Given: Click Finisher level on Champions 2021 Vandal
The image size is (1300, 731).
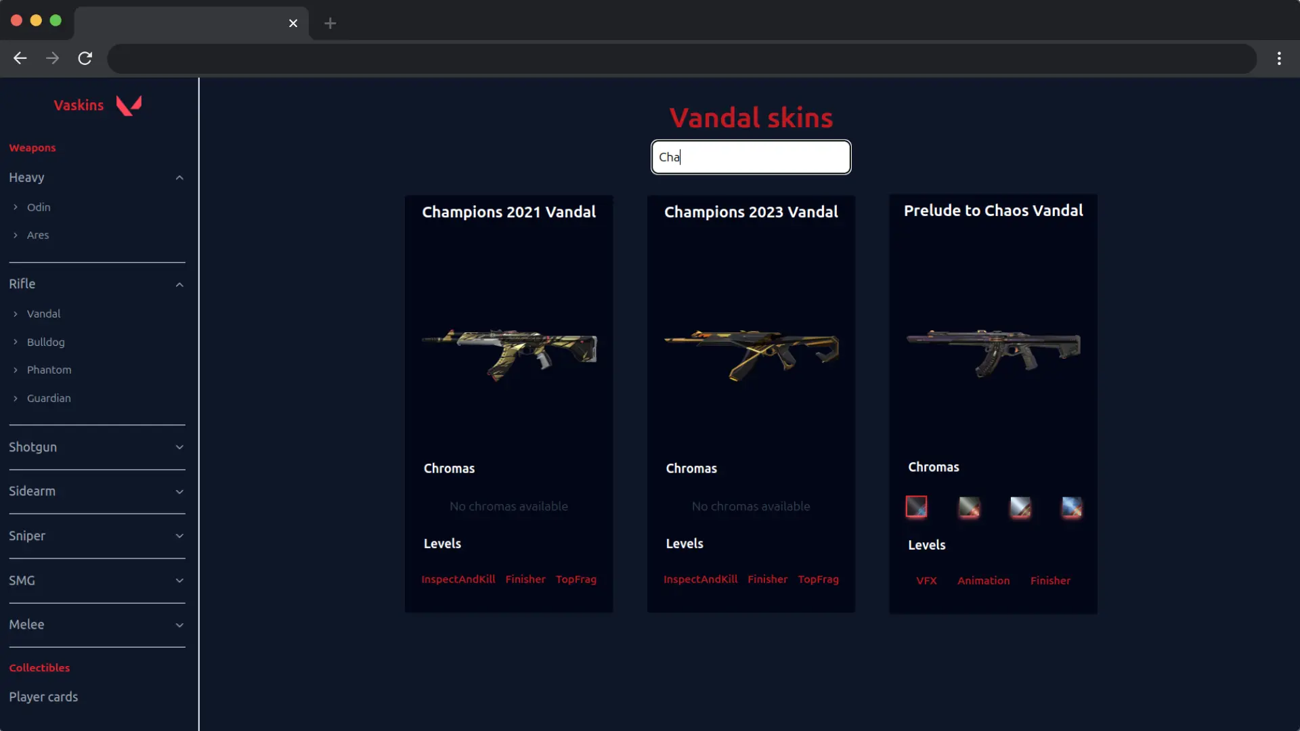Looking at the screenshot, I should tap(525, 579).
